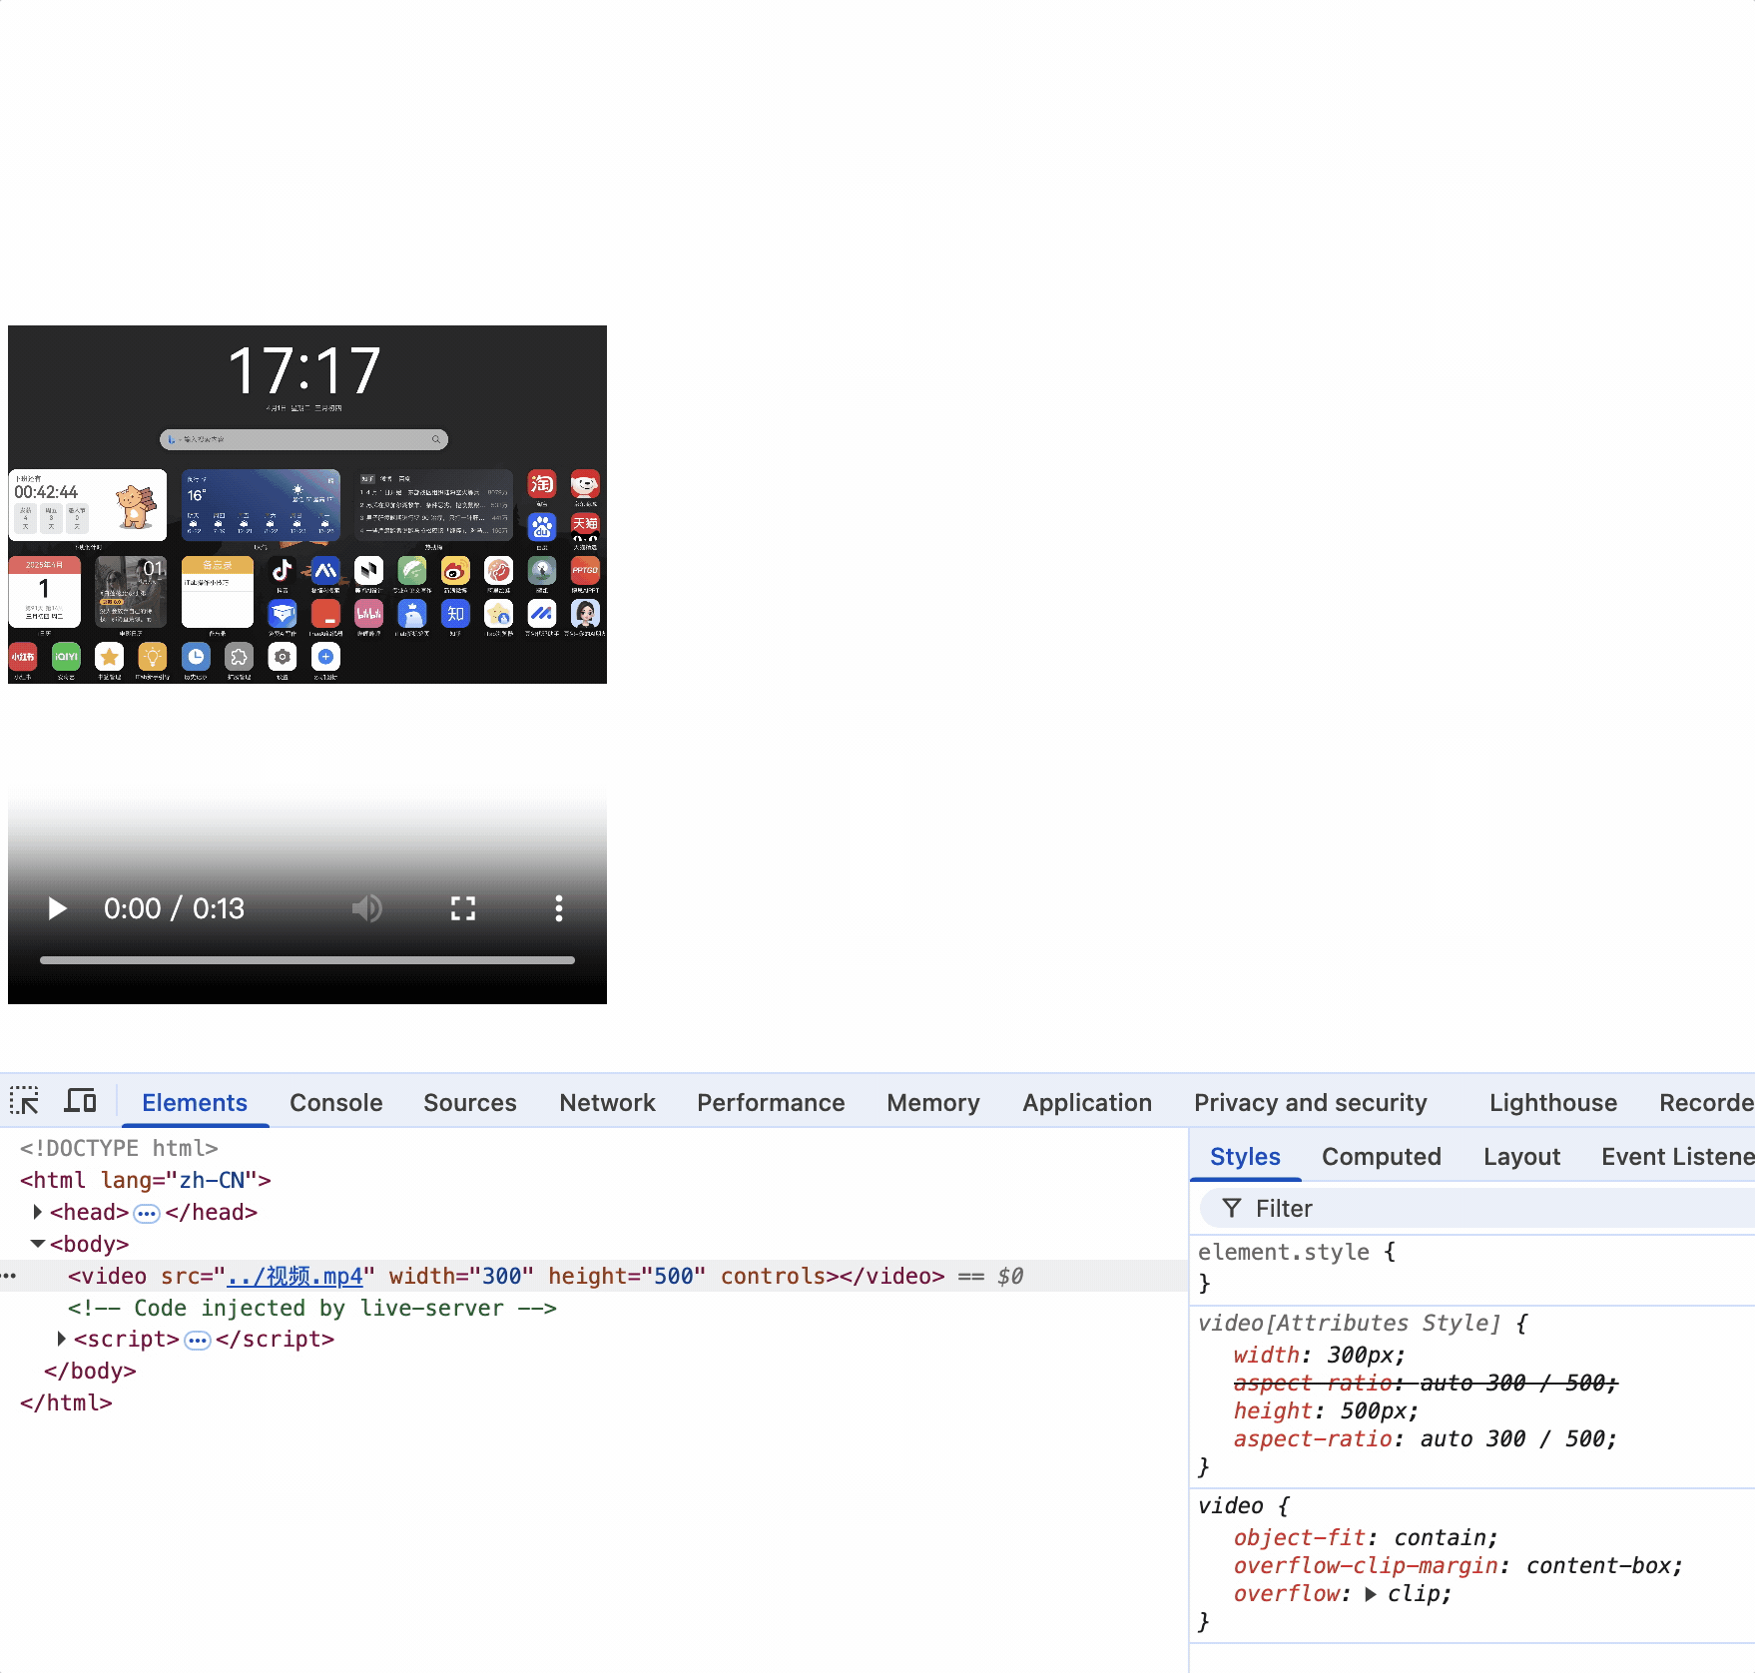Click the video frame showing the 17:17 clock

pos(307,504)
